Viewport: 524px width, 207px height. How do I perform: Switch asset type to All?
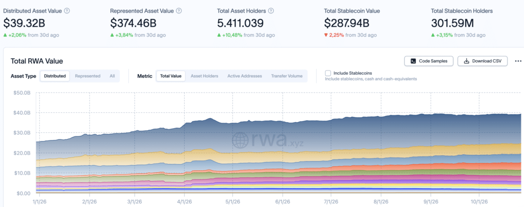(112, 76)
